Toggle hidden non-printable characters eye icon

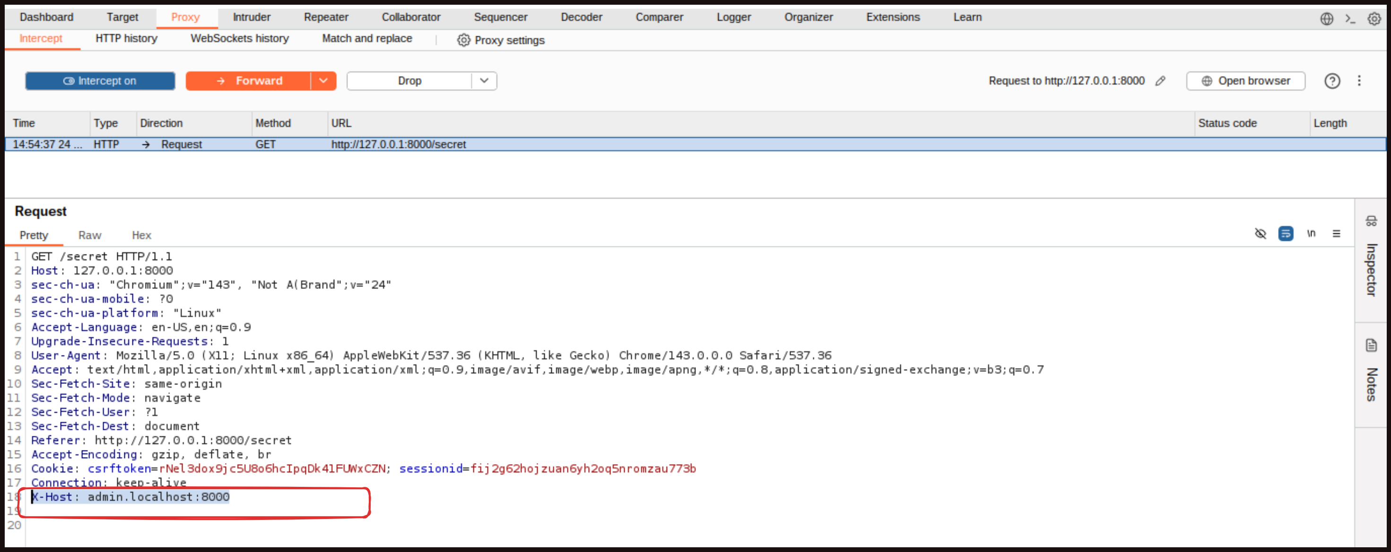[x=1261, y=233]
